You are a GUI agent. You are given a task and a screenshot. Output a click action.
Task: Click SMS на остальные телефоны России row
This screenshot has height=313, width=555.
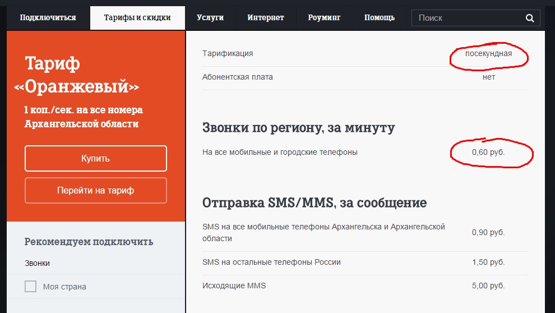point(366,263)
